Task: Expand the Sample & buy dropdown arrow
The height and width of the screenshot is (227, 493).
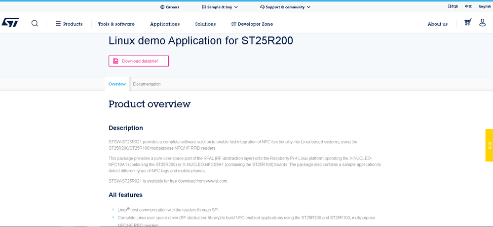Action: pyautogui.click(x=236, y=7)
